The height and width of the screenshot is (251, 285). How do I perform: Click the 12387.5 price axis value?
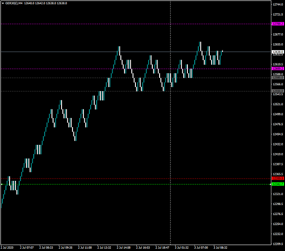point(278,164)
